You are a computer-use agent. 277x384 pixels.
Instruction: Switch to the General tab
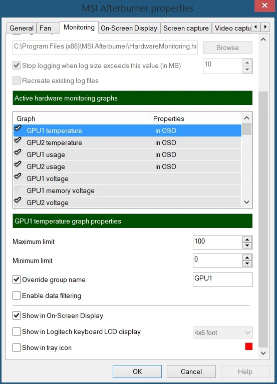[22, 28]
